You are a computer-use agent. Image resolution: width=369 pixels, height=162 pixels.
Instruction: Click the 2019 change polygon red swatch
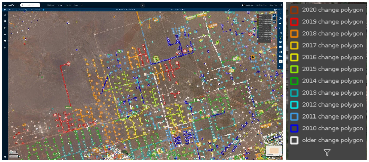[294, 22]
